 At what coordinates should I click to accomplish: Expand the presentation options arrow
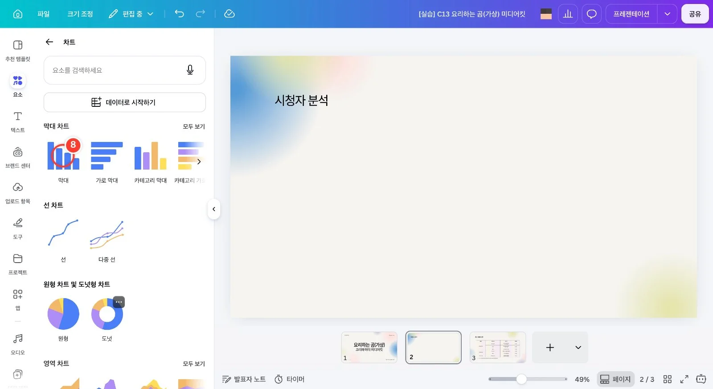click(667, 14)
